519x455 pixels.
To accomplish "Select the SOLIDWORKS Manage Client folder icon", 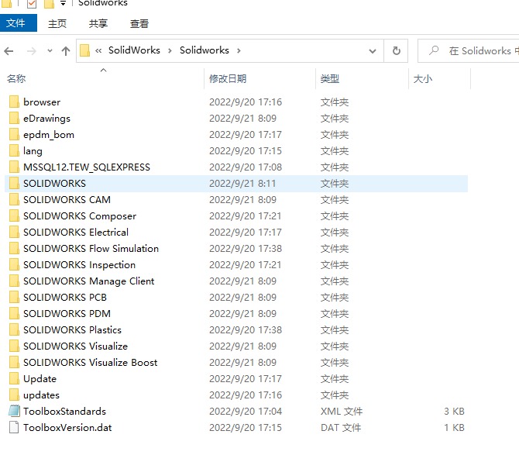I will pyautogui.click(x=14, y=281).
